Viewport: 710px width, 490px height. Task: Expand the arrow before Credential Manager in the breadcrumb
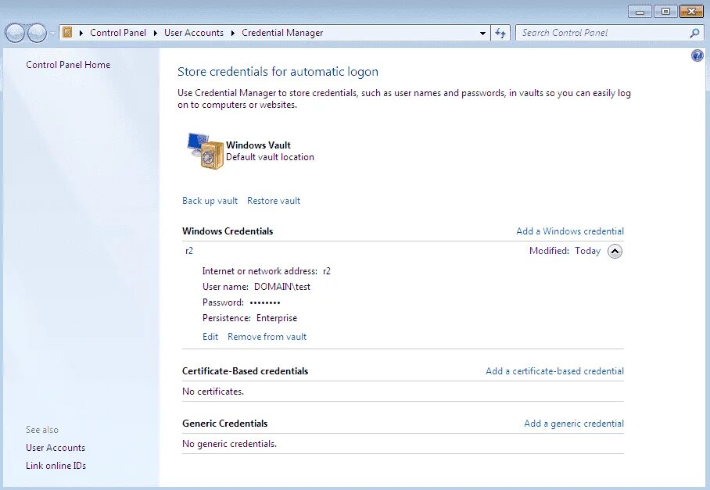pos(233,33)
